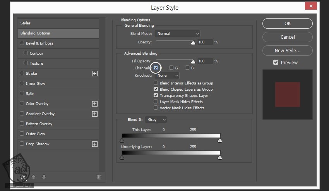Image resolution: width=329 pixels, height=191 pixels.
Task: Add another Color Overlay via plus icon
Action: [x=95, y=104]
